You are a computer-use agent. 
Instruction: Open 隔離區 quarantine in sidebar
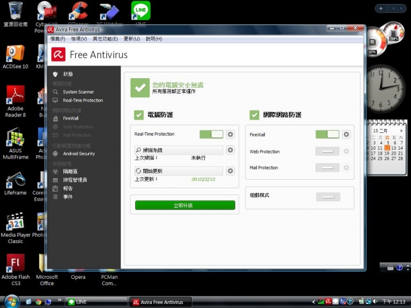click(70, 172)
